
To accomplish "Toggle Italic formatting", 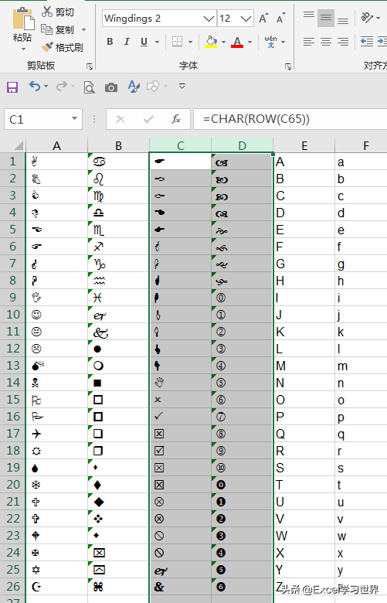I will point(127,42).
